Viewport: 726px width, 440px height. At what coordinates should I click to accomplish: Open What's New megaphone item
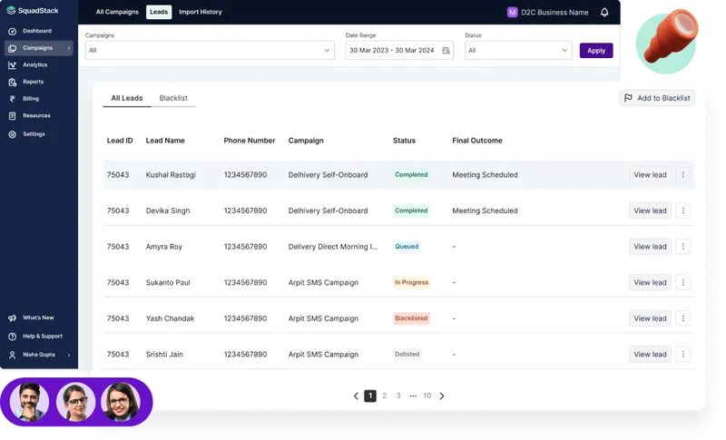coord(31,318)
